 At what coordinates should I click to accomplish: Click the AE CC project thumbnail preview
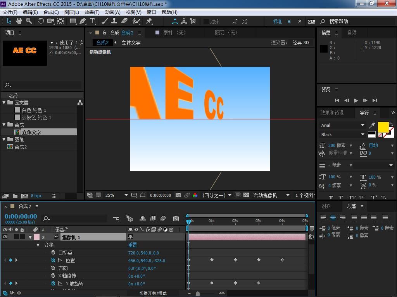pyautogui.click(x=25, y=53)
